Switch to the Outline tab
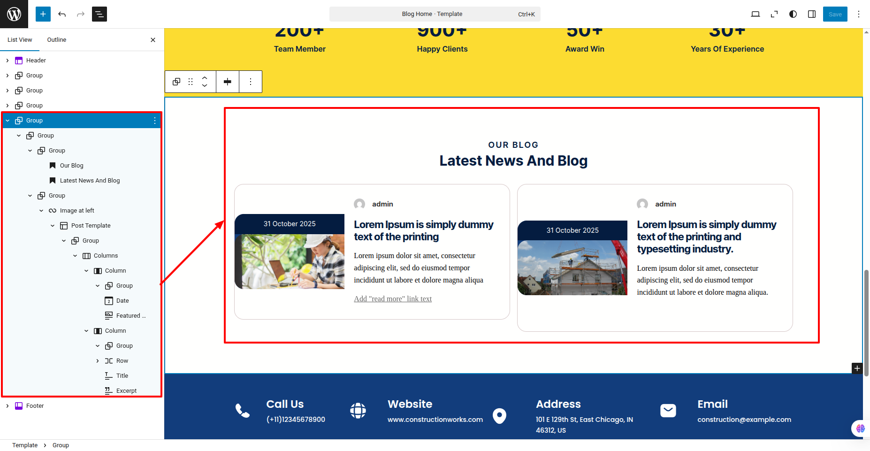The image size is (870, 451). click(x=57, y=40)
